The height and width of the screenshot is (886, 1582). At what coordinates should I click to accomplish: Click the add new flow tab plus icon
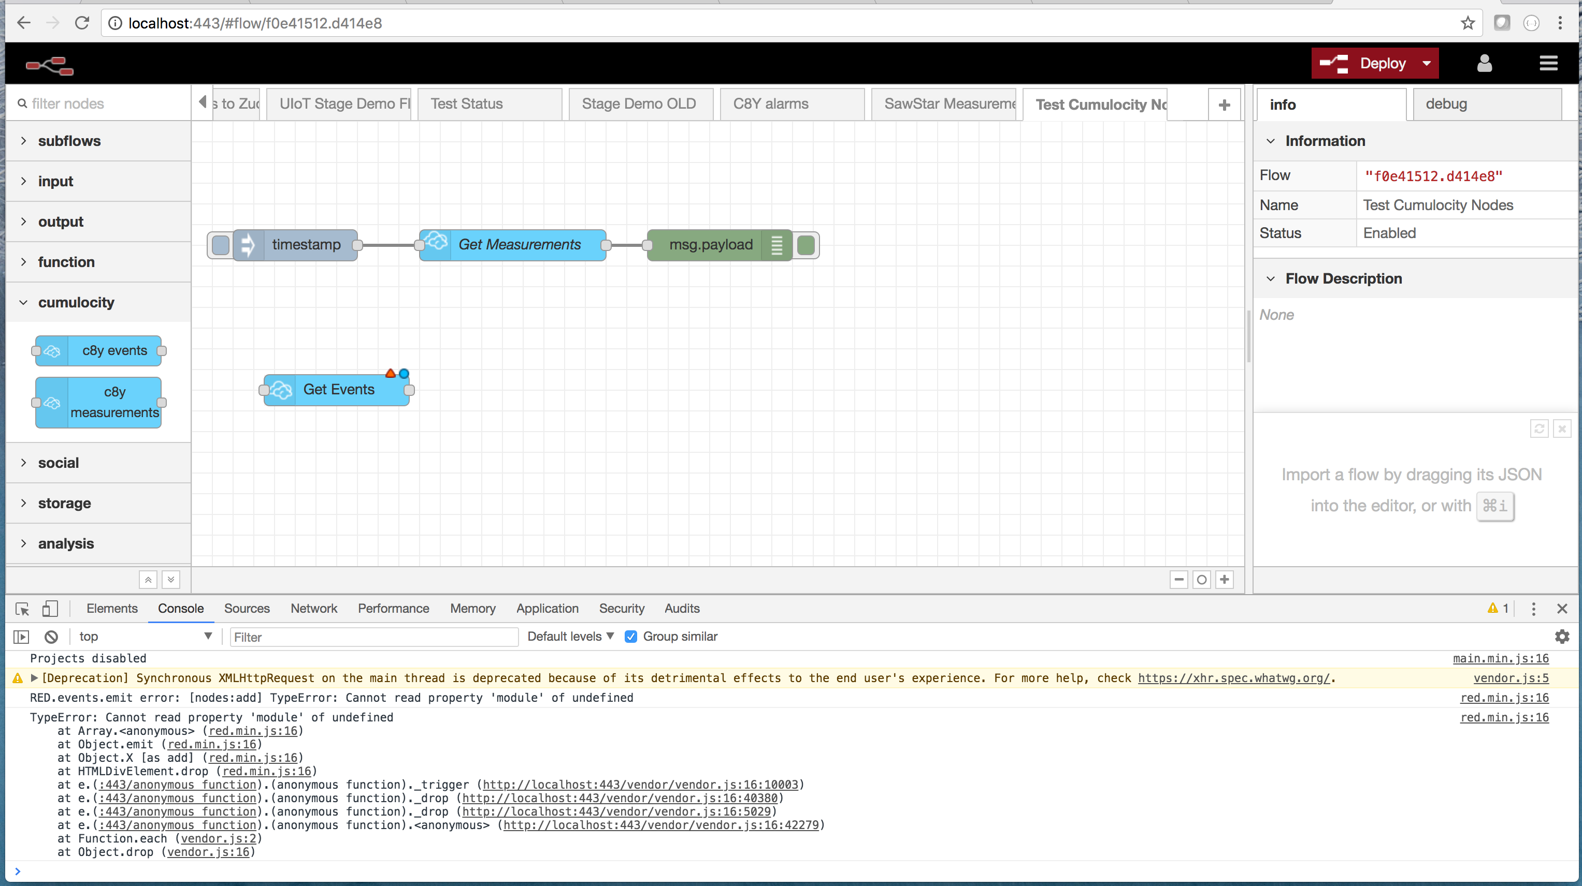pyautogui.click(x=1224, y=105)
